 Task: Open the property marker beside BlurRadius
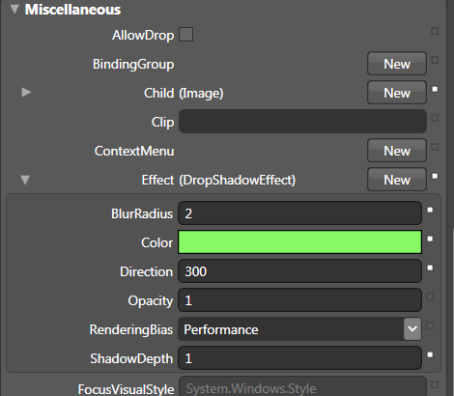pos(430,210)
